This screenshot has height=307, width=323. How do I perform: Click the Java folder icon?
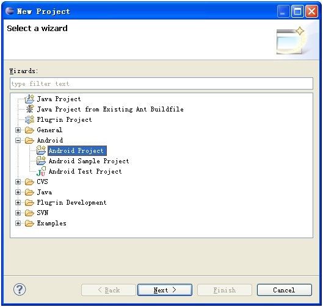coord(29,192)
